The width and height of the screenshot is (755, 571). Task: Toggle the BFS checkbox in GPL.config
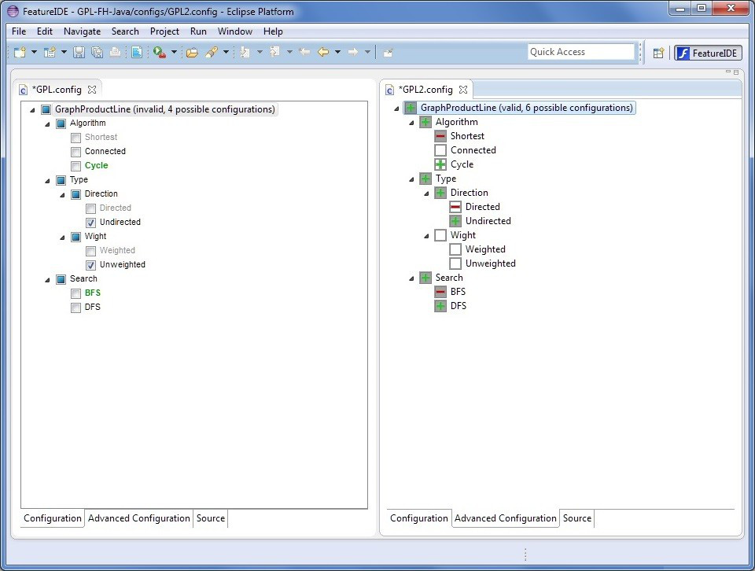coord(75,293)
